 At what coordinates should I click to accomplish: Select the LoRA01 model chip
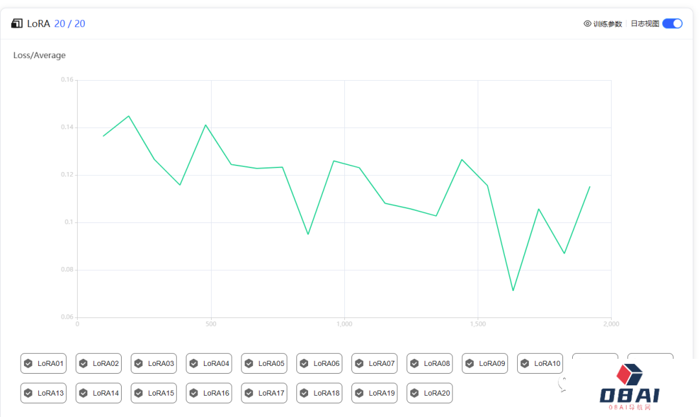43,363
